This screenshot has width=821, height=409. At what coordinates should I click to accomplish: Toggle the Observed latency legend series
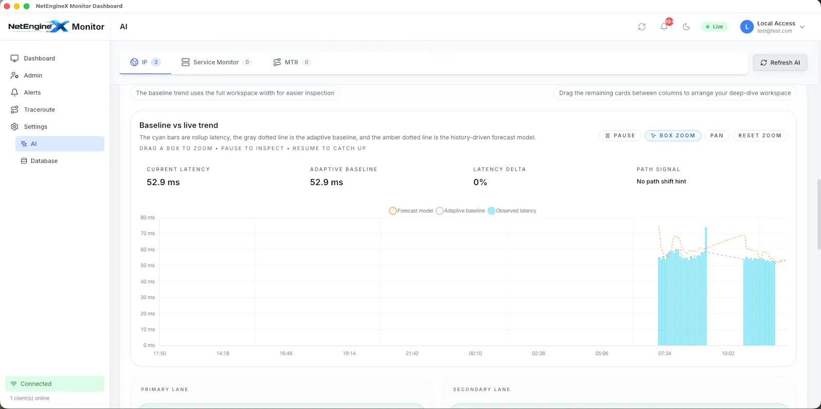pos(512,211)
